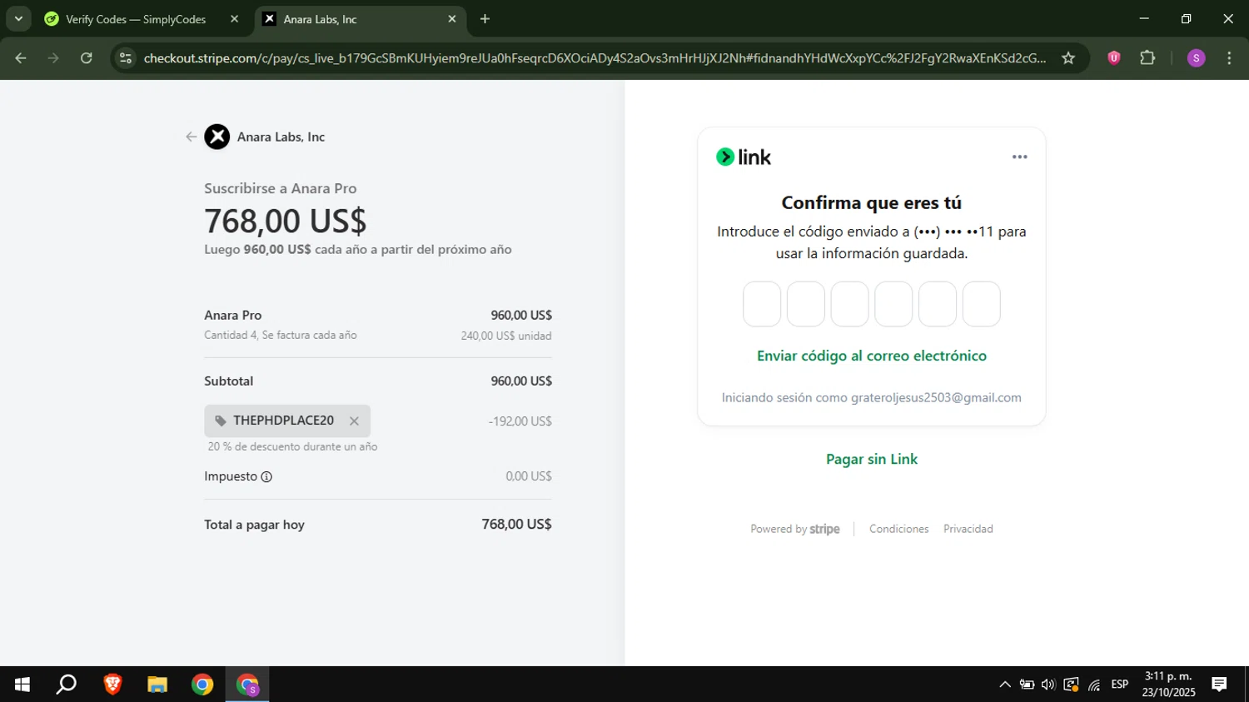Open Windows taskbar search
The height and width of the screenshot is (702, 1249).
pyautogui.click(x=67, y=685)
